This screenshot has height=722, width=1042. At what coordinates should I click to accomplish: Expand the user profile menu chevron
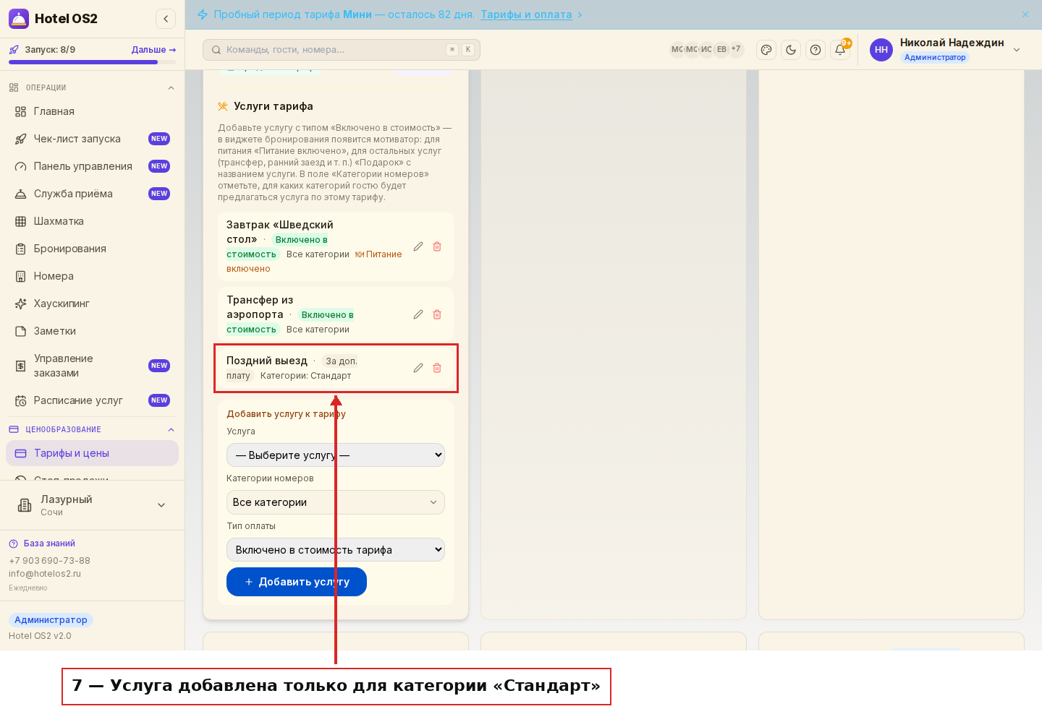pyautogui.click(x=1017, y=50)
